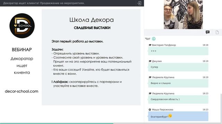
Task: Click the decor-school.com link
Action: tap(22, 91)
